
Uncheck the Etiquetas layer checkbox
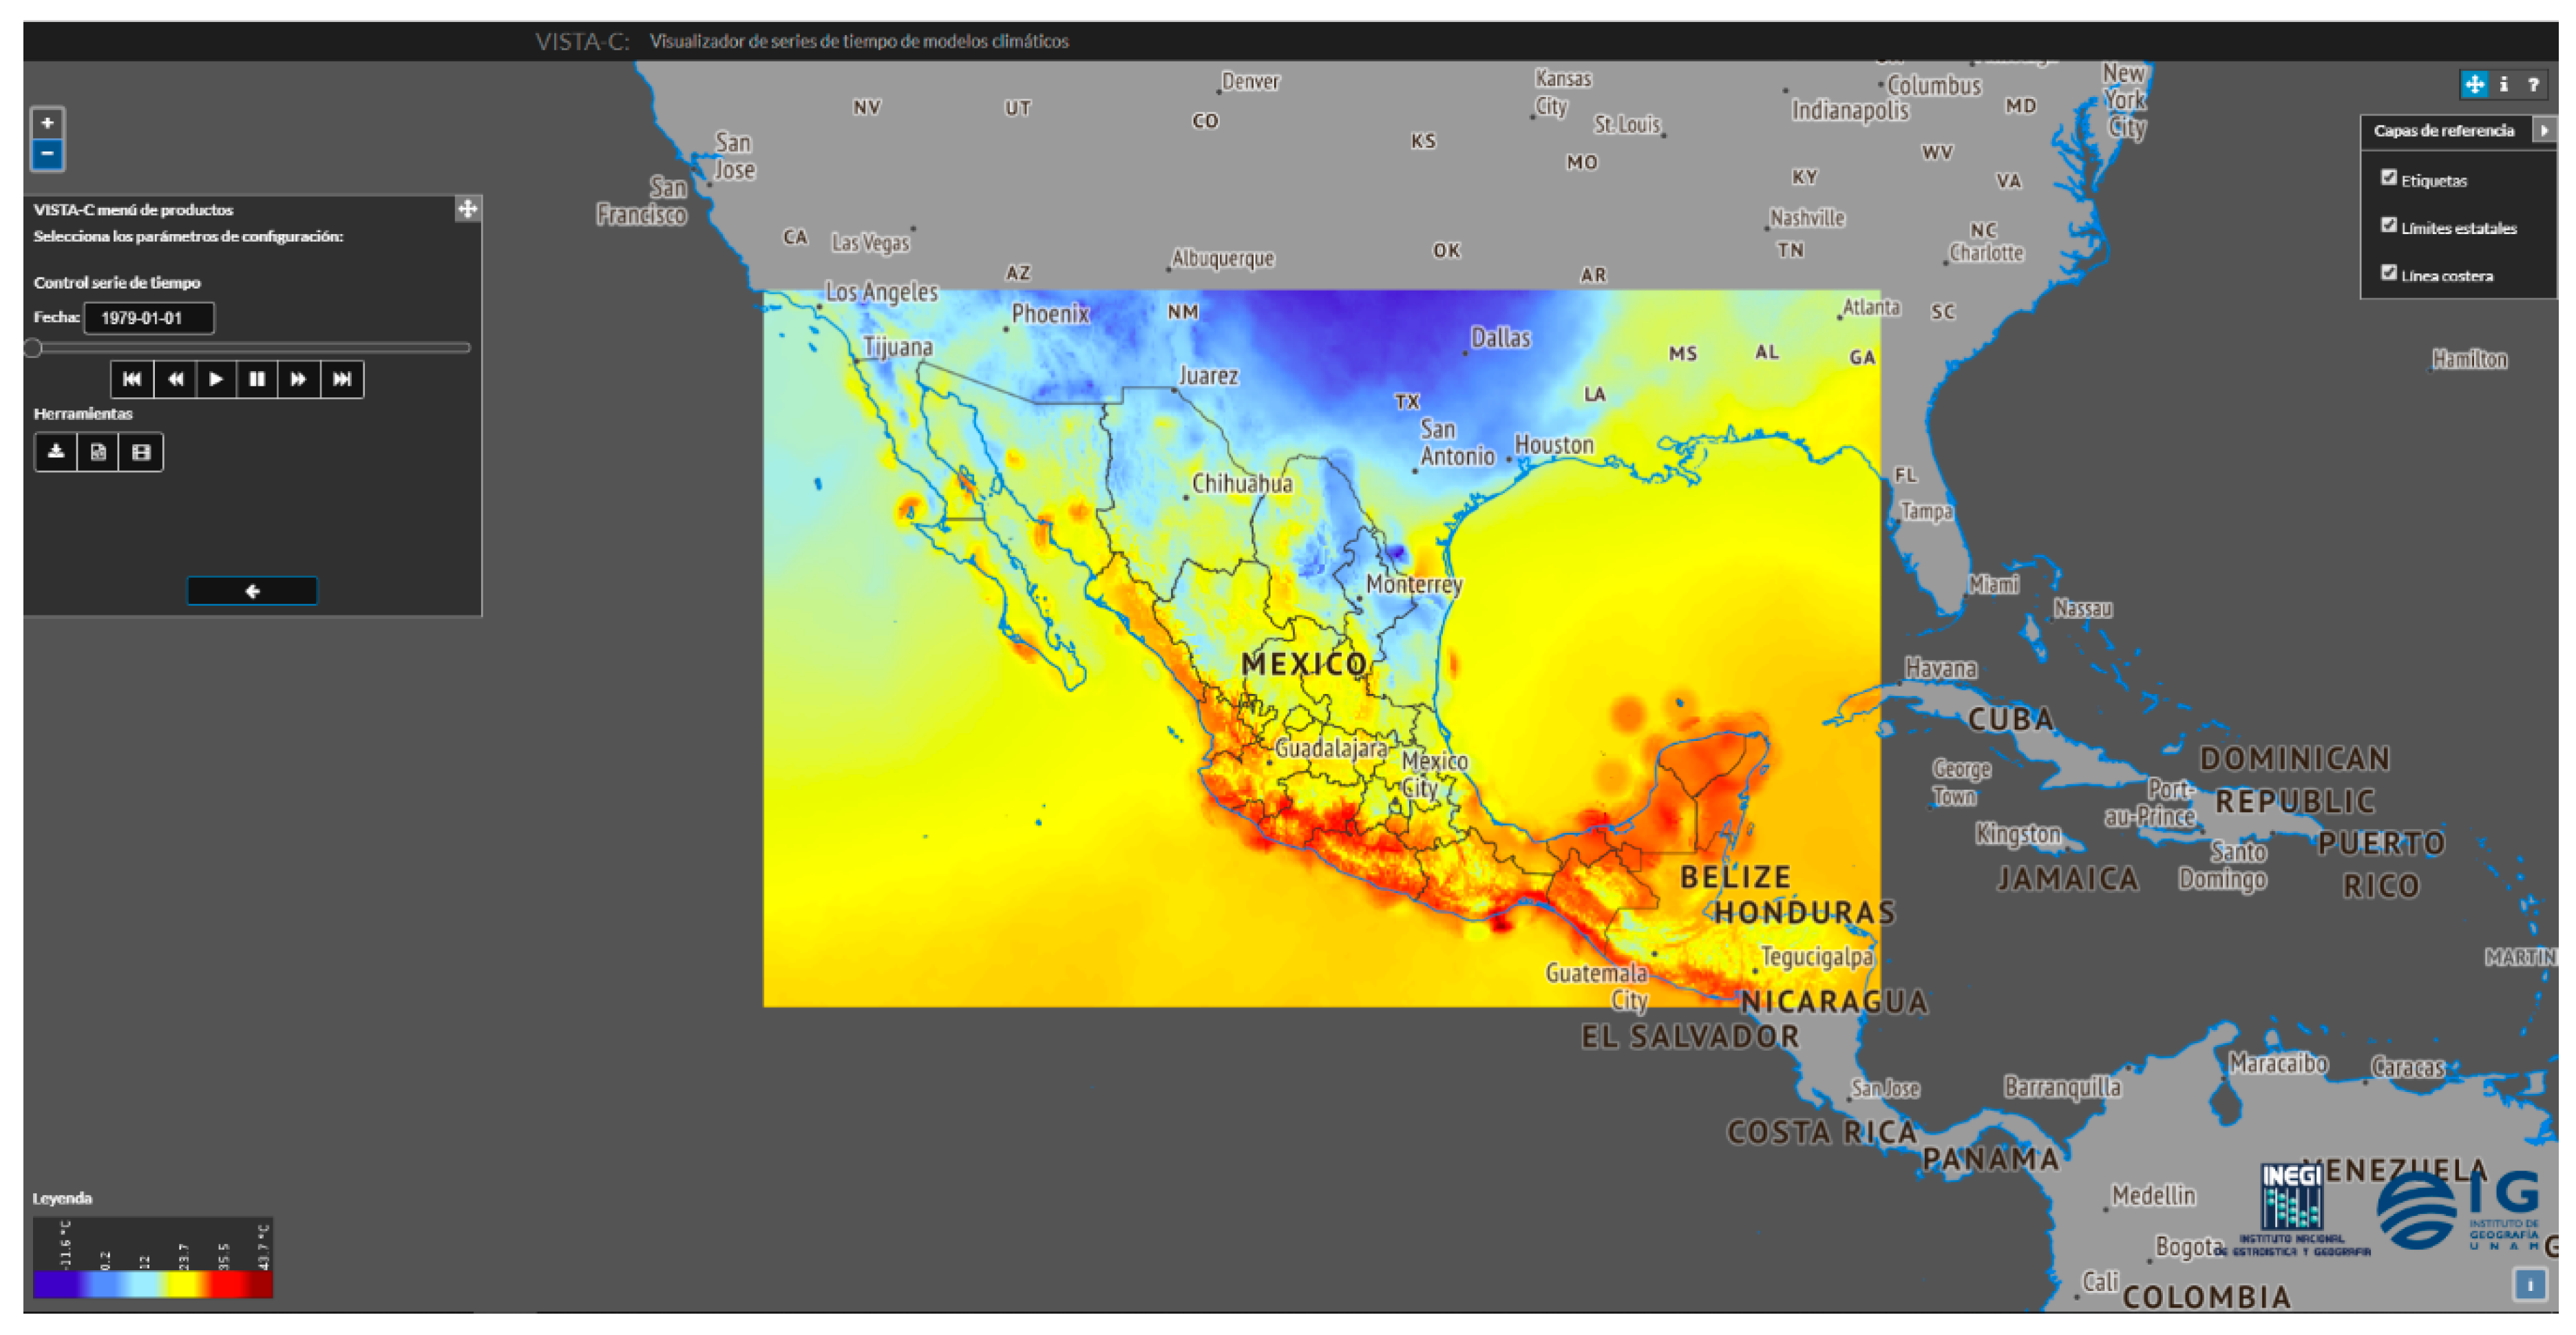pos(2388,178)
